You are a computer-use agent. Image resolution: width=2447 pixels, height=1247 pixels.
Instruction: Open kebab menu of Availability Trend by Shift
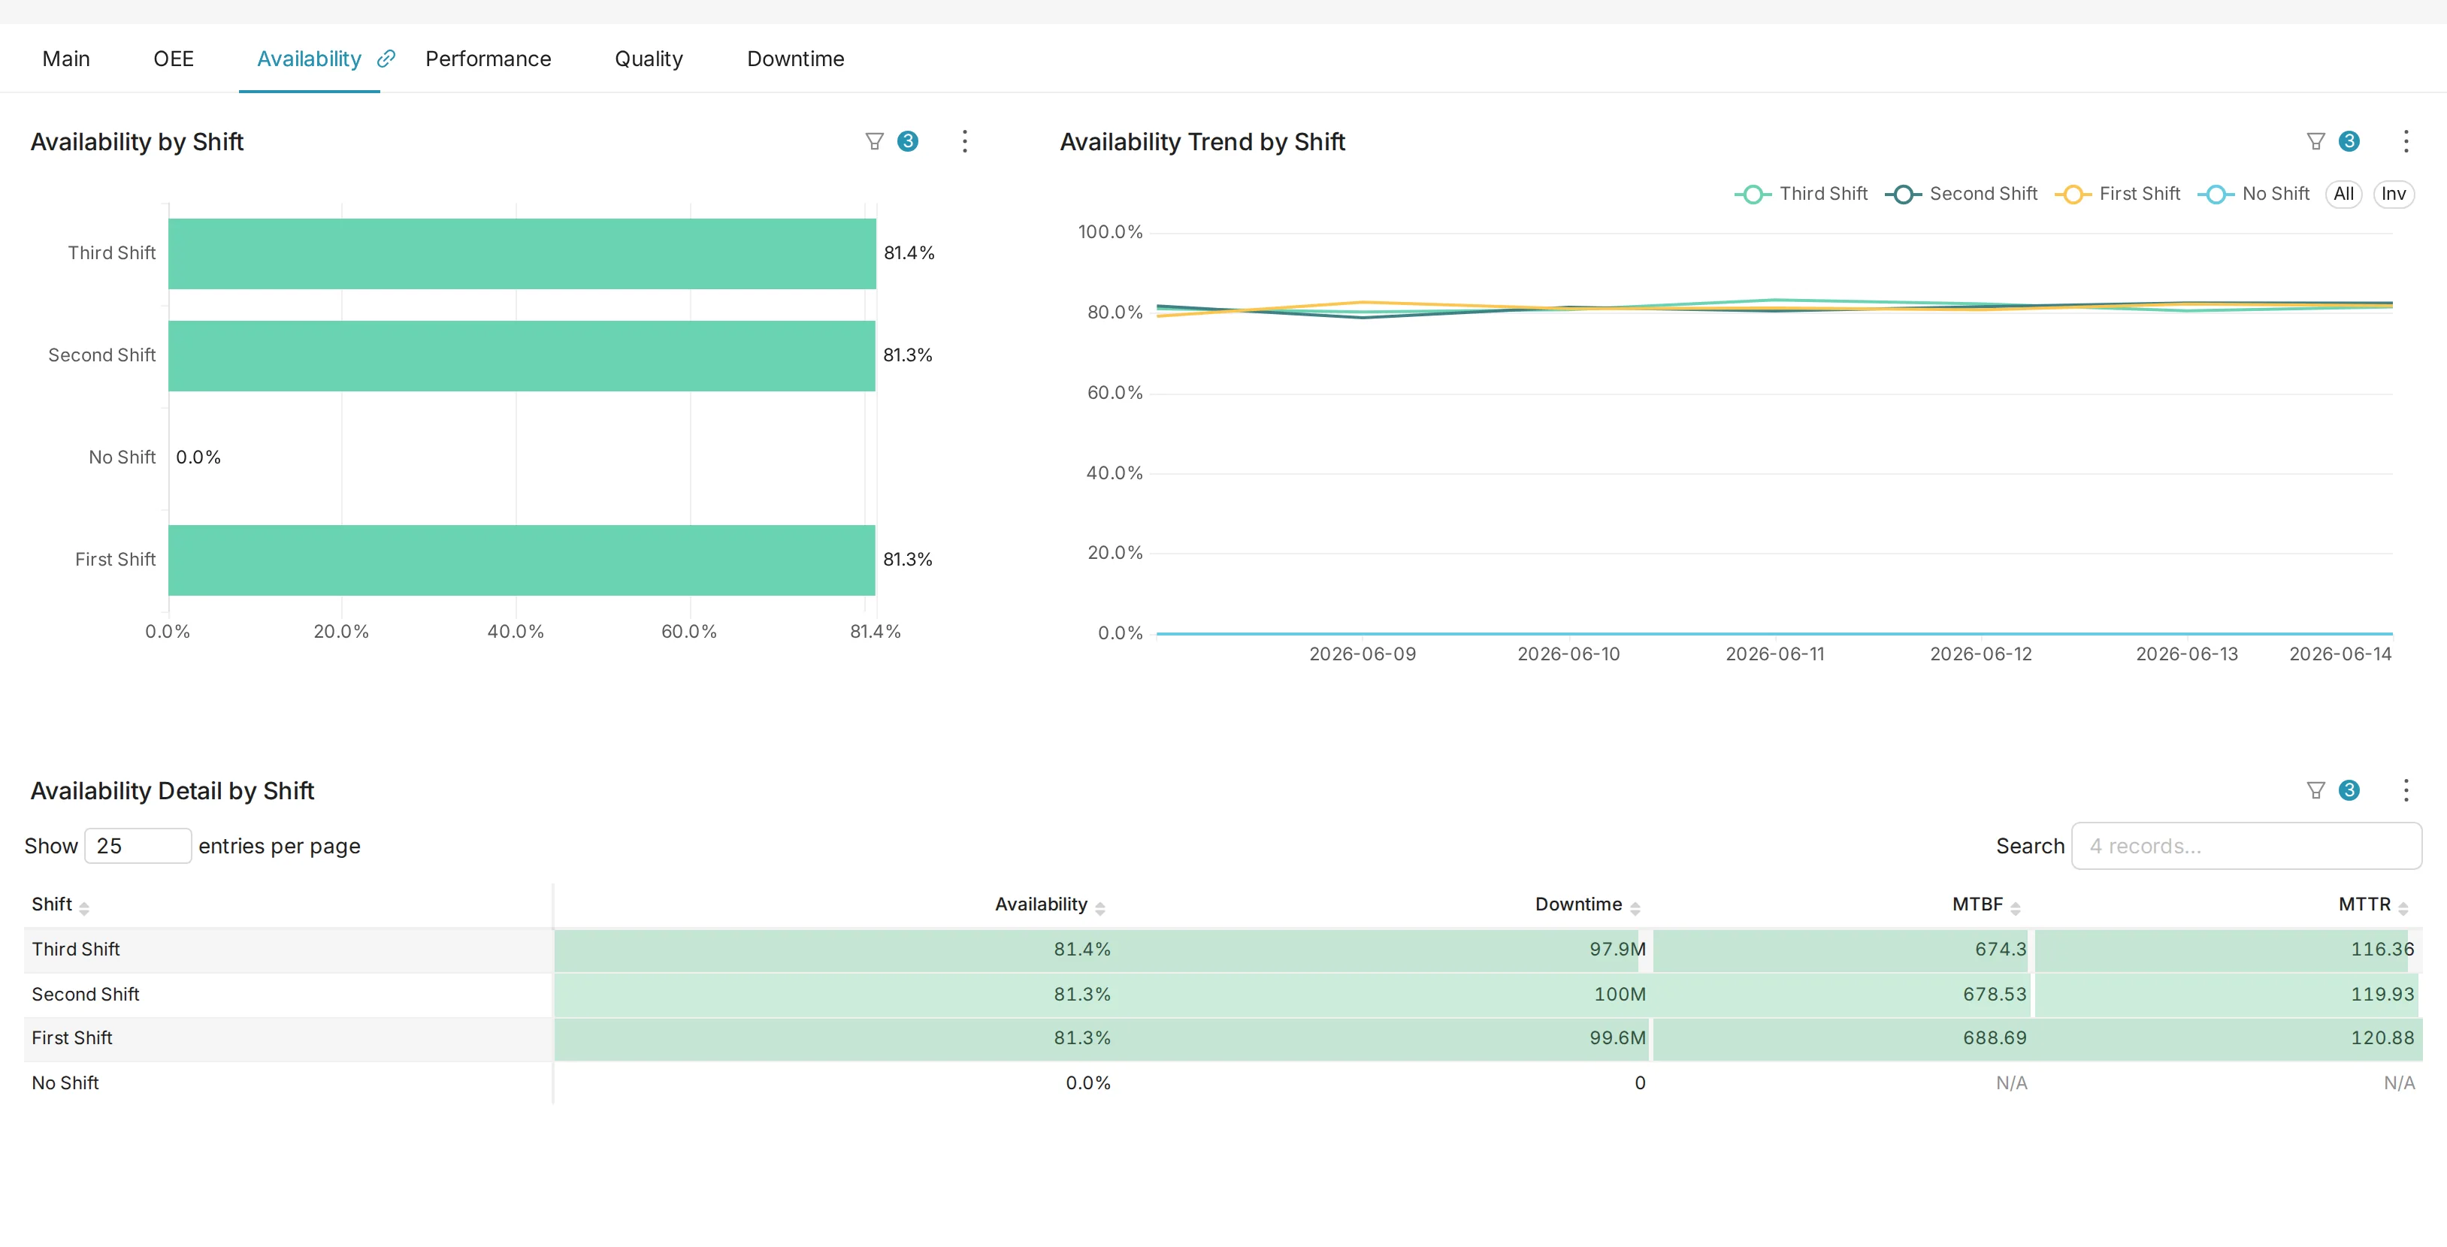pos(2405,141)
